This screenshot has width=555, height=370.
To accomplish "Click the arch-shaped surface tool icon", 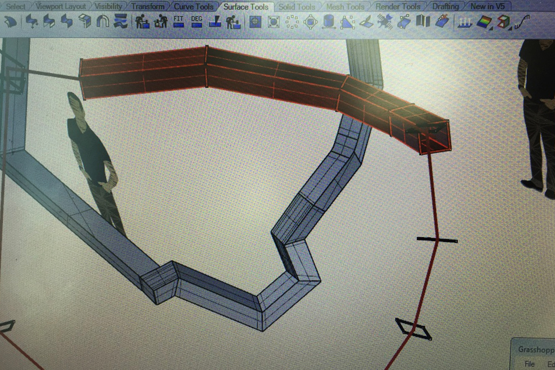I will [x=102, y=21].
